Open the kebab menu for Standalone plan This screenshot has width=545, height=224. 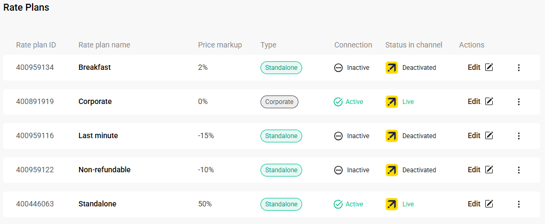(x=518, y=204)
